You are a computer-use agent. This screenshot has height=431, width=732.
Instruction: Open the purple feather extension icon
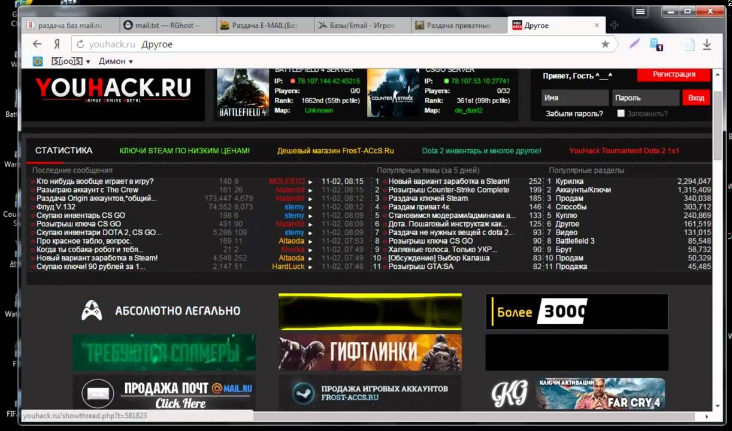point(635,44)
